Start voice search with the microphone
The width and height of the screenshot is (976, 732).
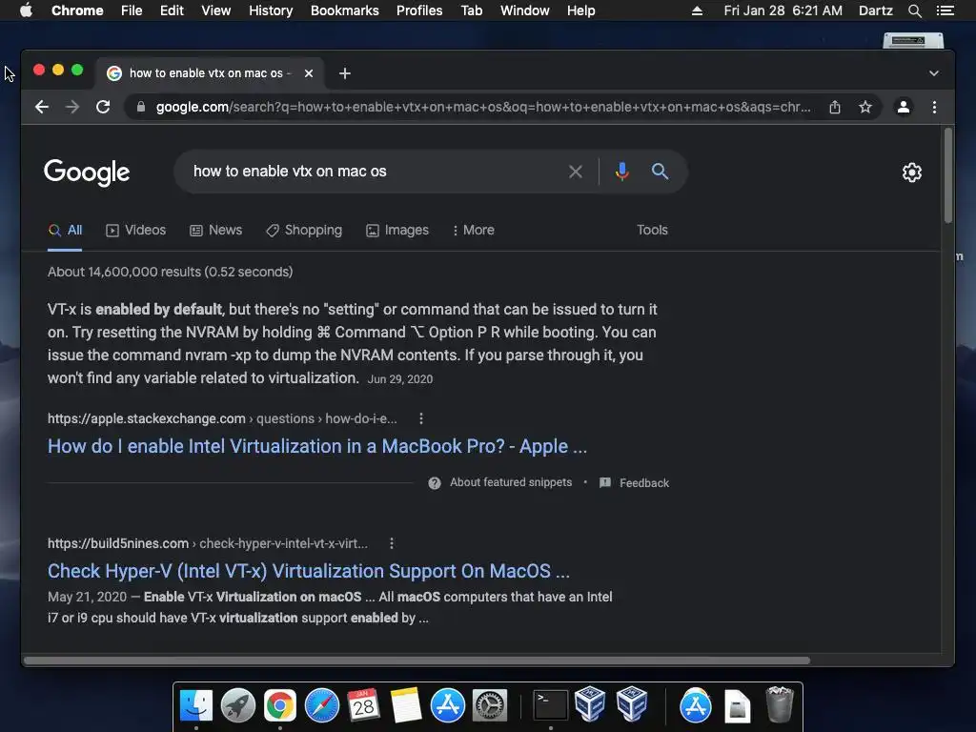tap(621, 172)
